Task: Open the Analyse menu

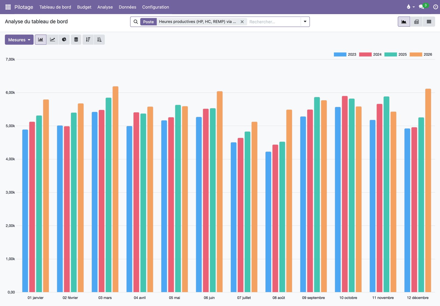Action: (105, 7)
